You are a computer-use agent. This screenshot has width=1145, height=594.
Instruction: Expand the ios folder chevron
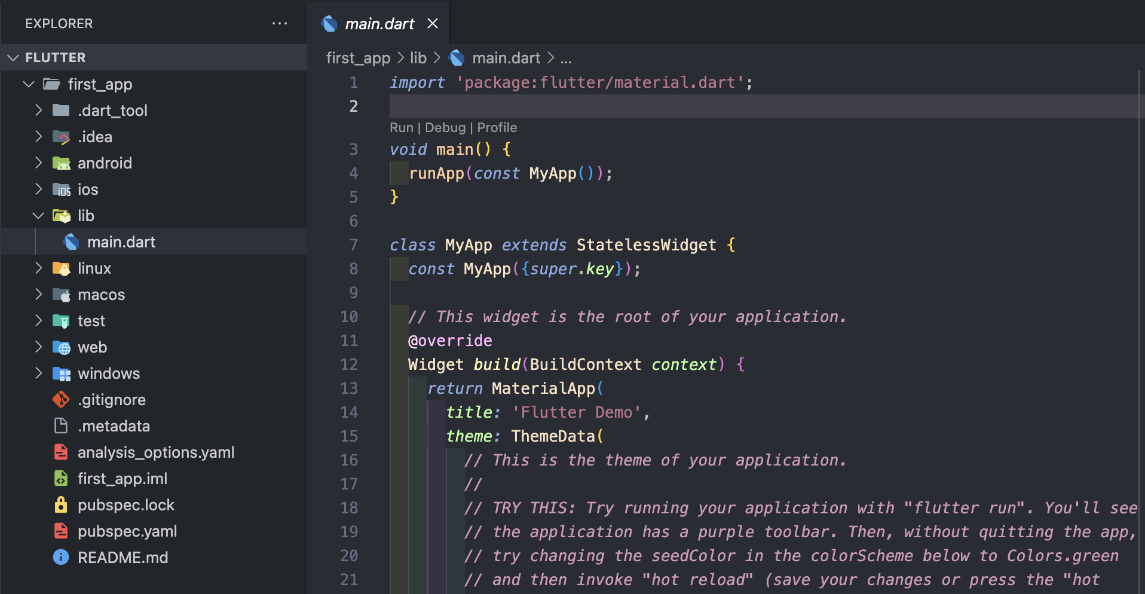pyautogui.click(x=38, y=189)
